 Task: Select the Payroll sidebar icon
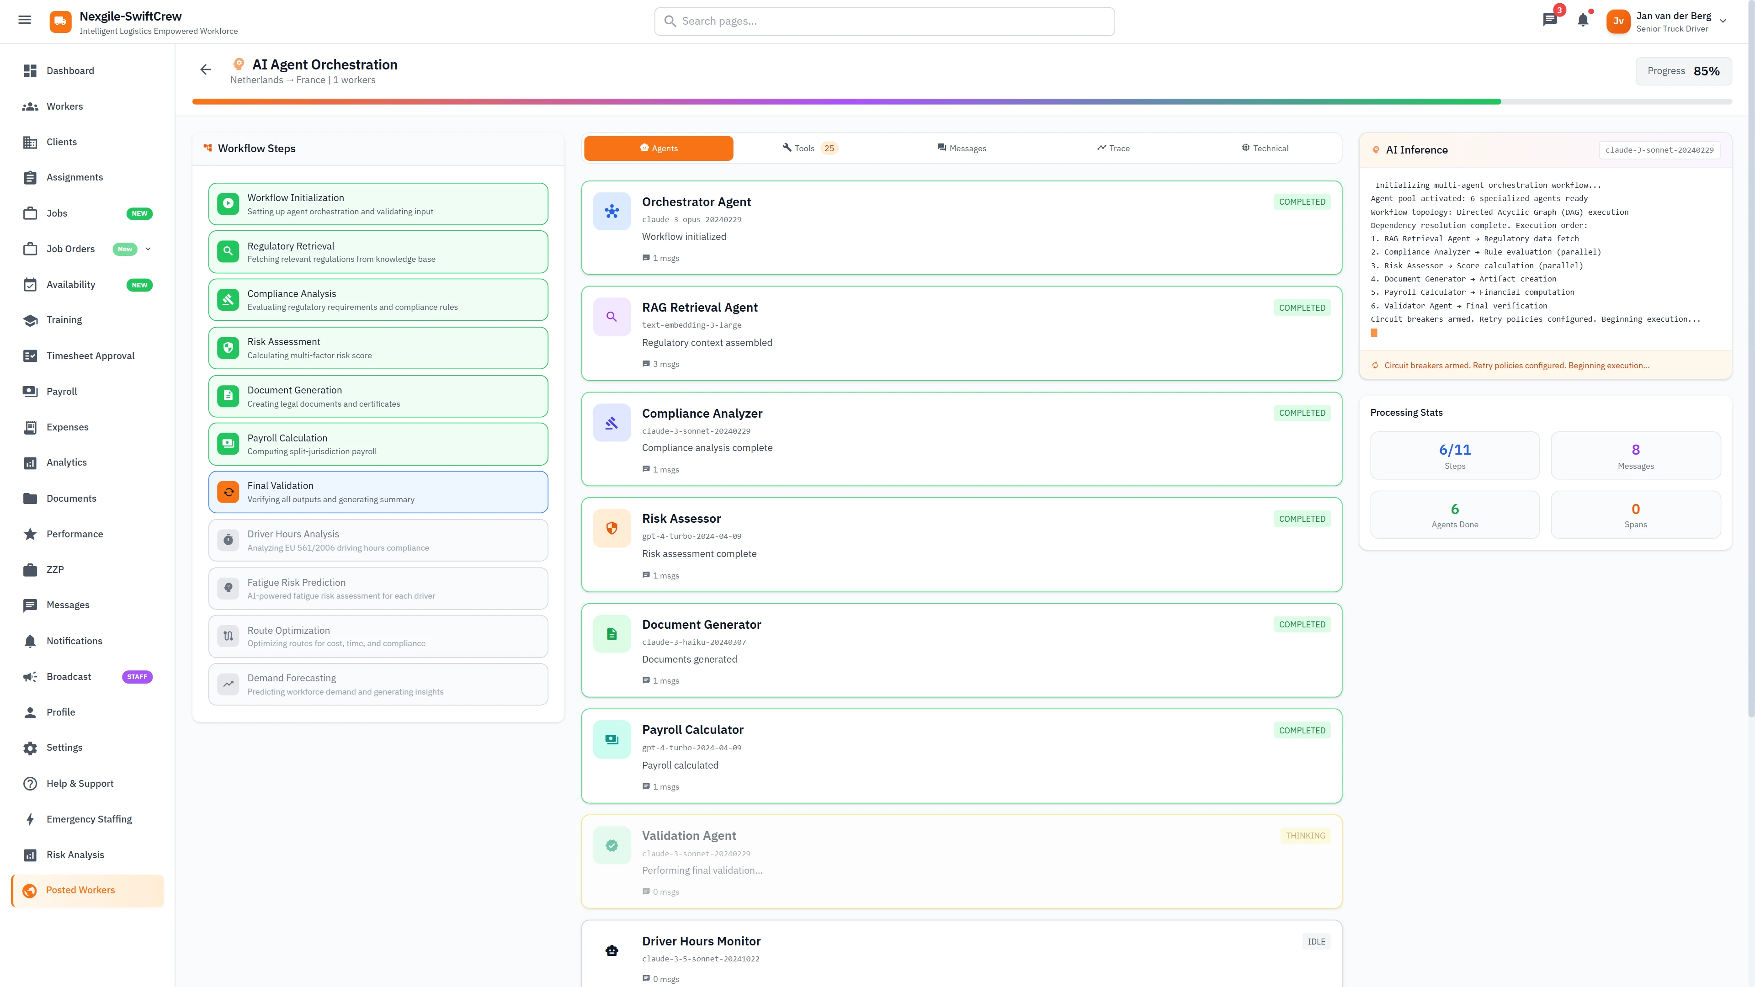click(31, 391)
